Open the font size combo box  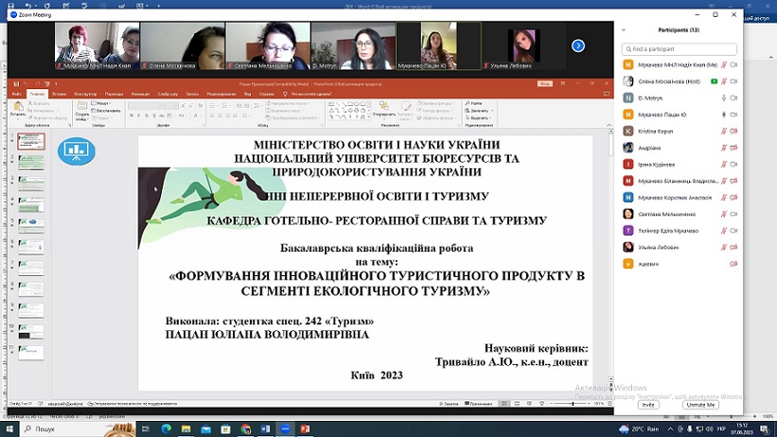tap(172, 106)
